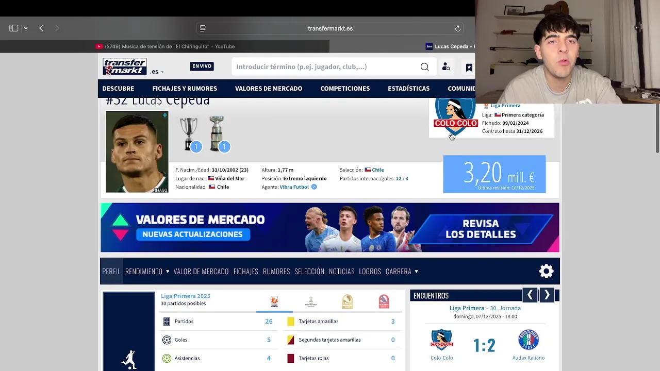This screenshot has height=371, width=660.
Task: Select the LOGROS tab
Action: [x=370, y=271]
